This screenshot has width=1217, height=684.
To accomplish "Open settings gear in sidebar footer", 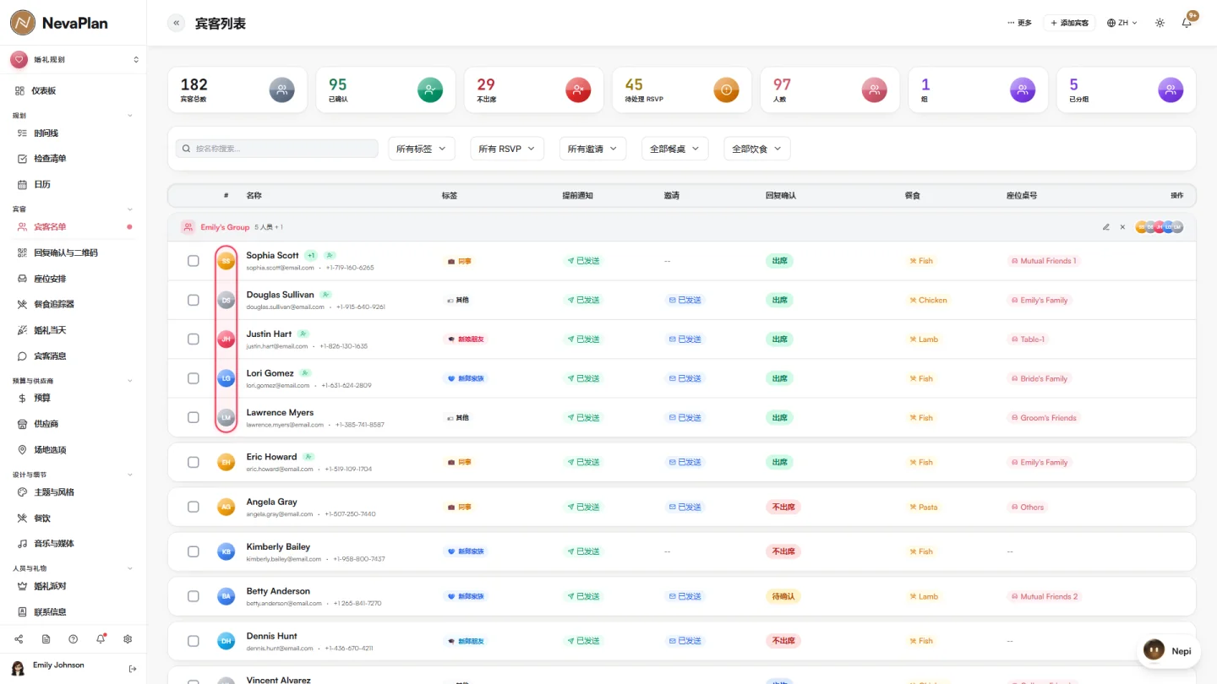I will (128, 639).
